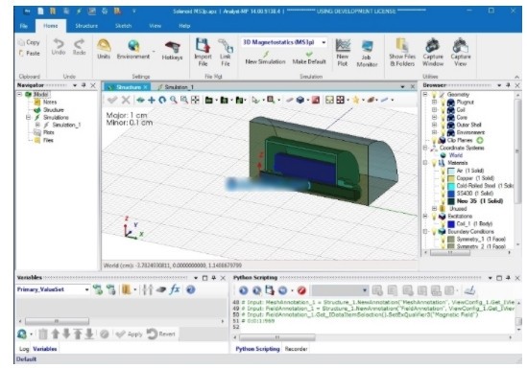Click the SS430 blue color swatch
This screenshot has height=368, width=527.
(x=451, y=194)
